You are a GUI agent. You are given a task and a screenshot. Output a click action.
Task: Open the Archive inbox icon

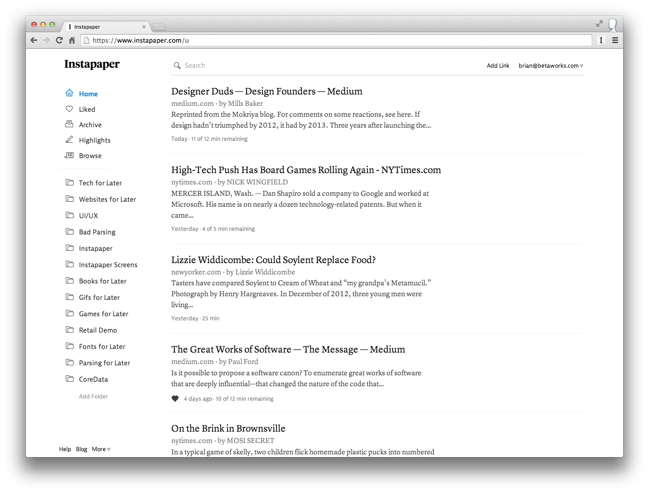click(69, 124)
